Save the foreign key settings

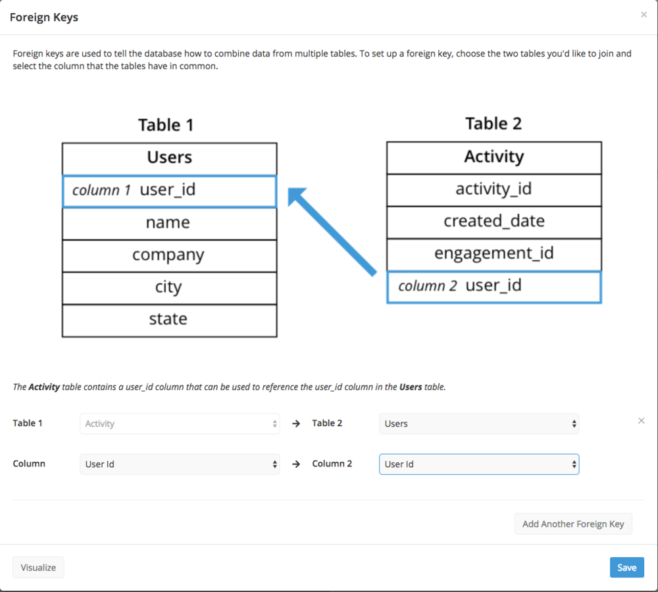point(626,567)
